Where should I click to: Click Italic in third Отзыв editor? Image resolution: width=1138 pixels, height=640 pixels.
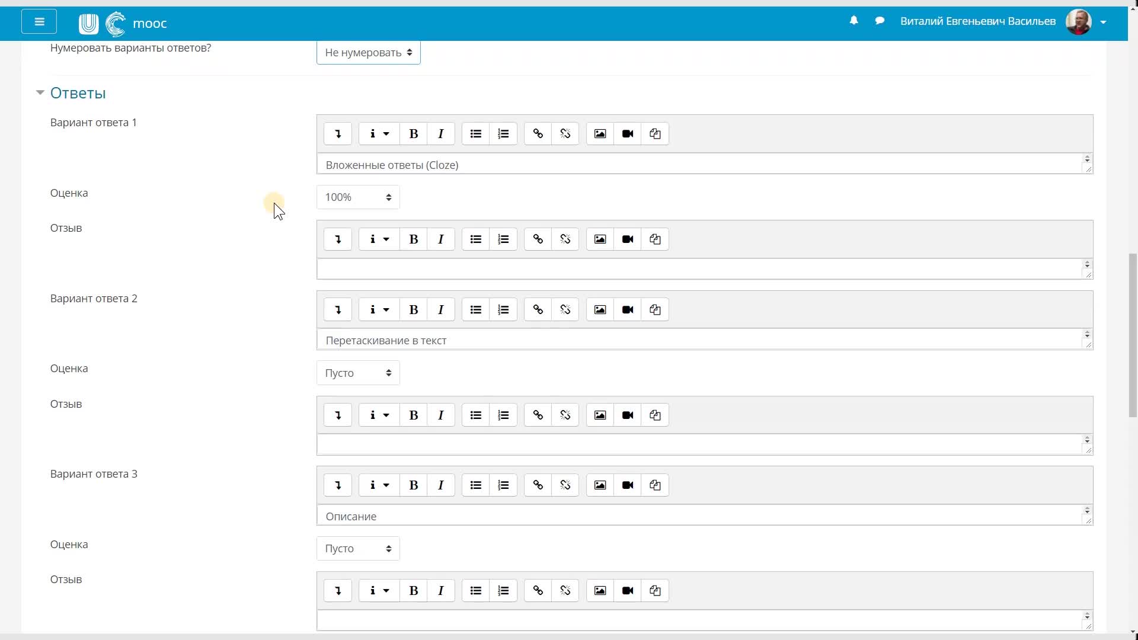[441, 591]
